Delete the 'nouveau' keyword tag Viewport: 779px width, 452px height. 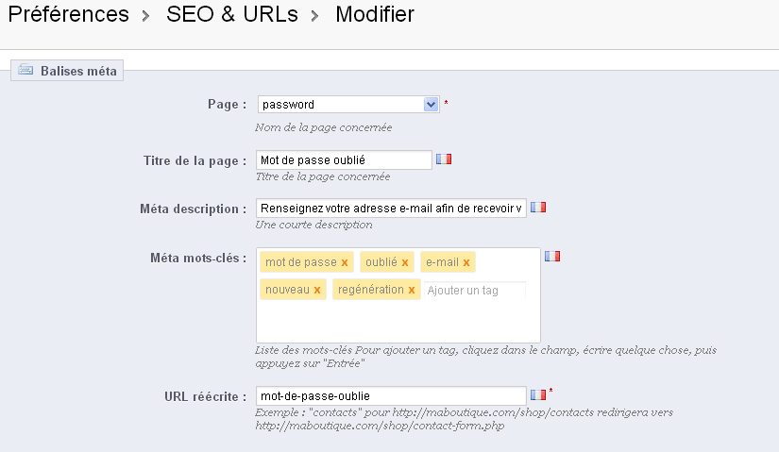coord(317,290)
